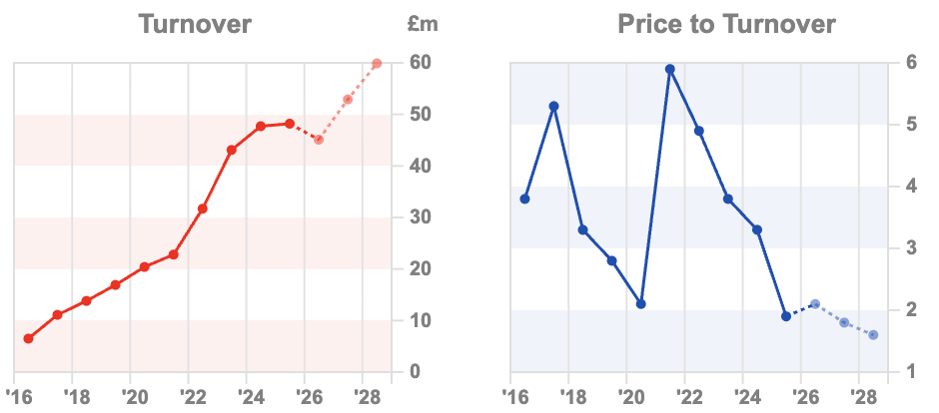Click the '20 x-axis label under Price to Turnover
This screenshot has width=939, height=413.
pyautogui.click(x=629, y=395)
